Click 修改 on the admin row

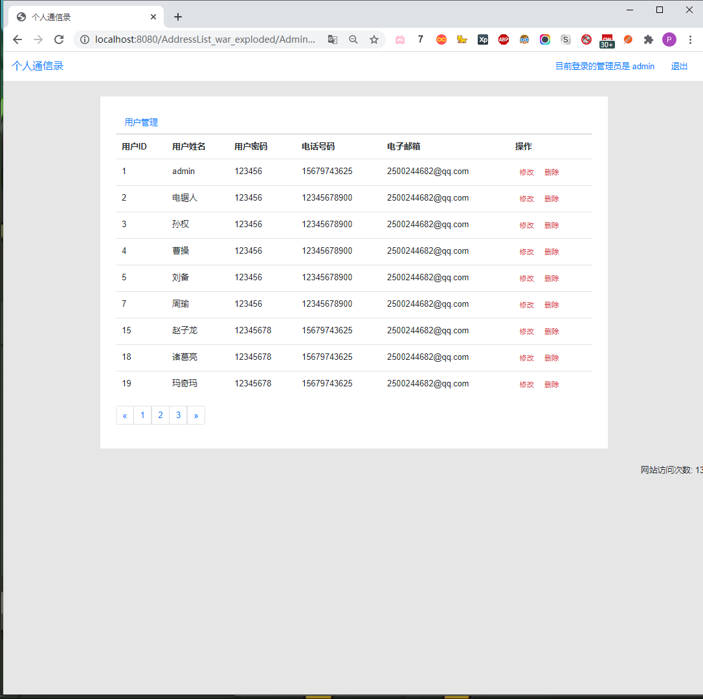point(526,172)
